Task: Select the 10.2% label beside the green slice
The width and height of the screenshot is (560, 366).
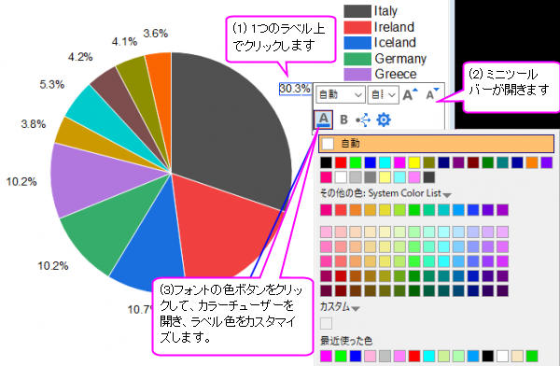Action: (x=53, y=266)
